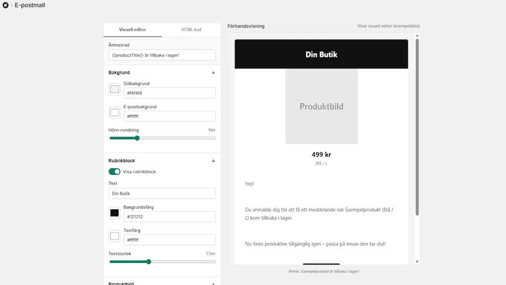Click the 'Nu finns produkten tillgänglig igen' paragraph
The height and width of the screenshot is (285, 506).
point(315,244)
